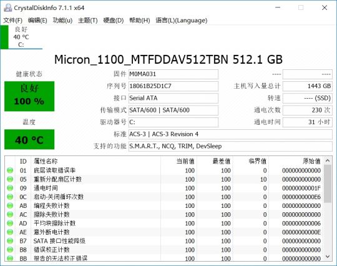Screen dimensions: 337x266
Task: Click the serial number field 18061B25D1C7
Action: click(x=173, y=86)
